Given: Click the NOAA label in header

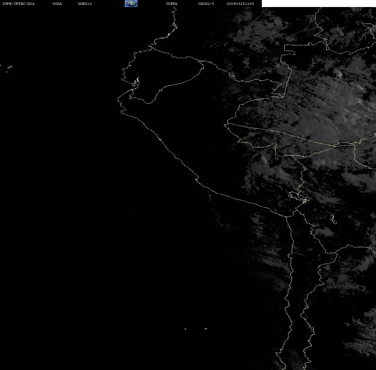Looking at the screenshot, I should click(x=57, y=4).
